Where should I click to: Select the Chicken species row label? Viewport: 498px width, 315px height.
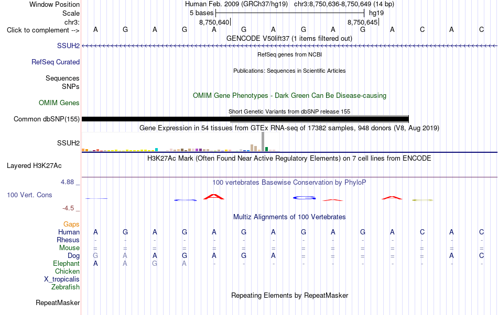[67, 271]
